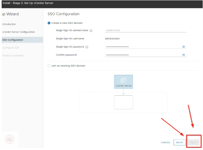Click the BACK button

pos(180,142)
